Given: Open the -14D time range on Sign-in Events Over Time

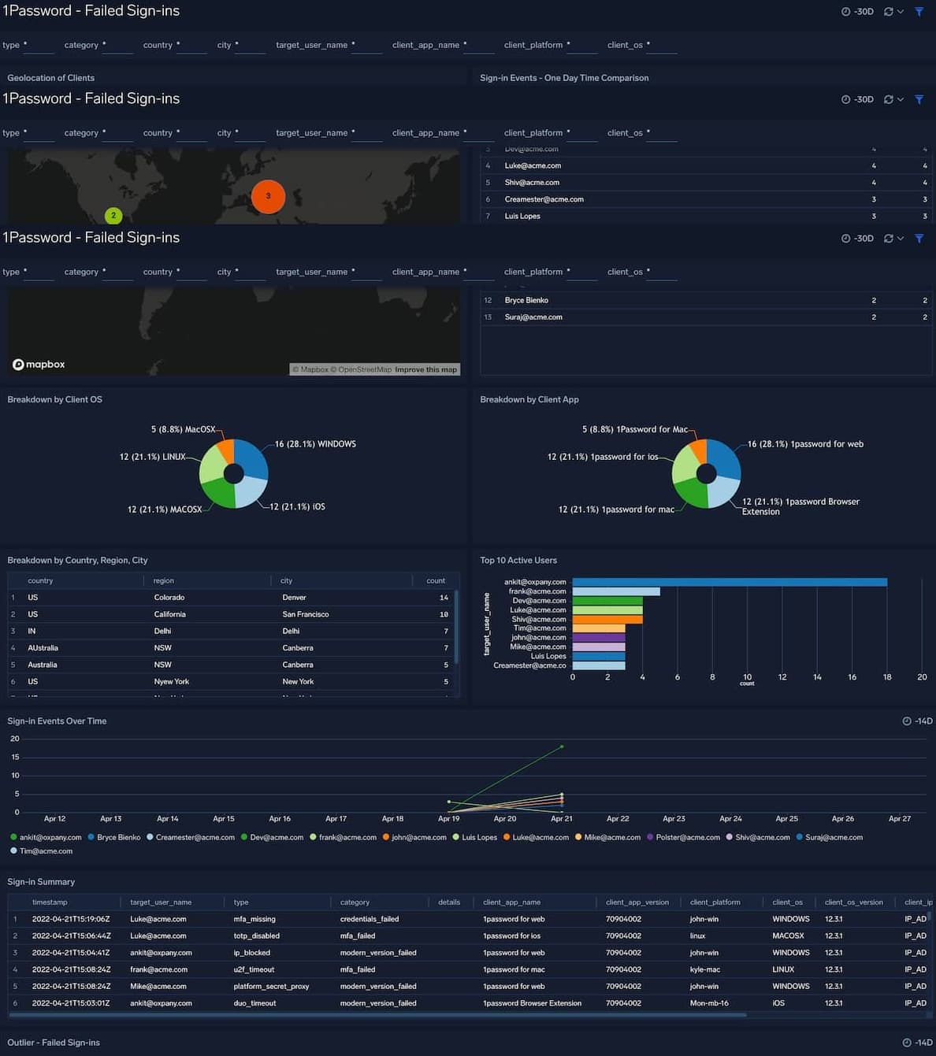Looking at the screenshot, I should tap(917, 721).
